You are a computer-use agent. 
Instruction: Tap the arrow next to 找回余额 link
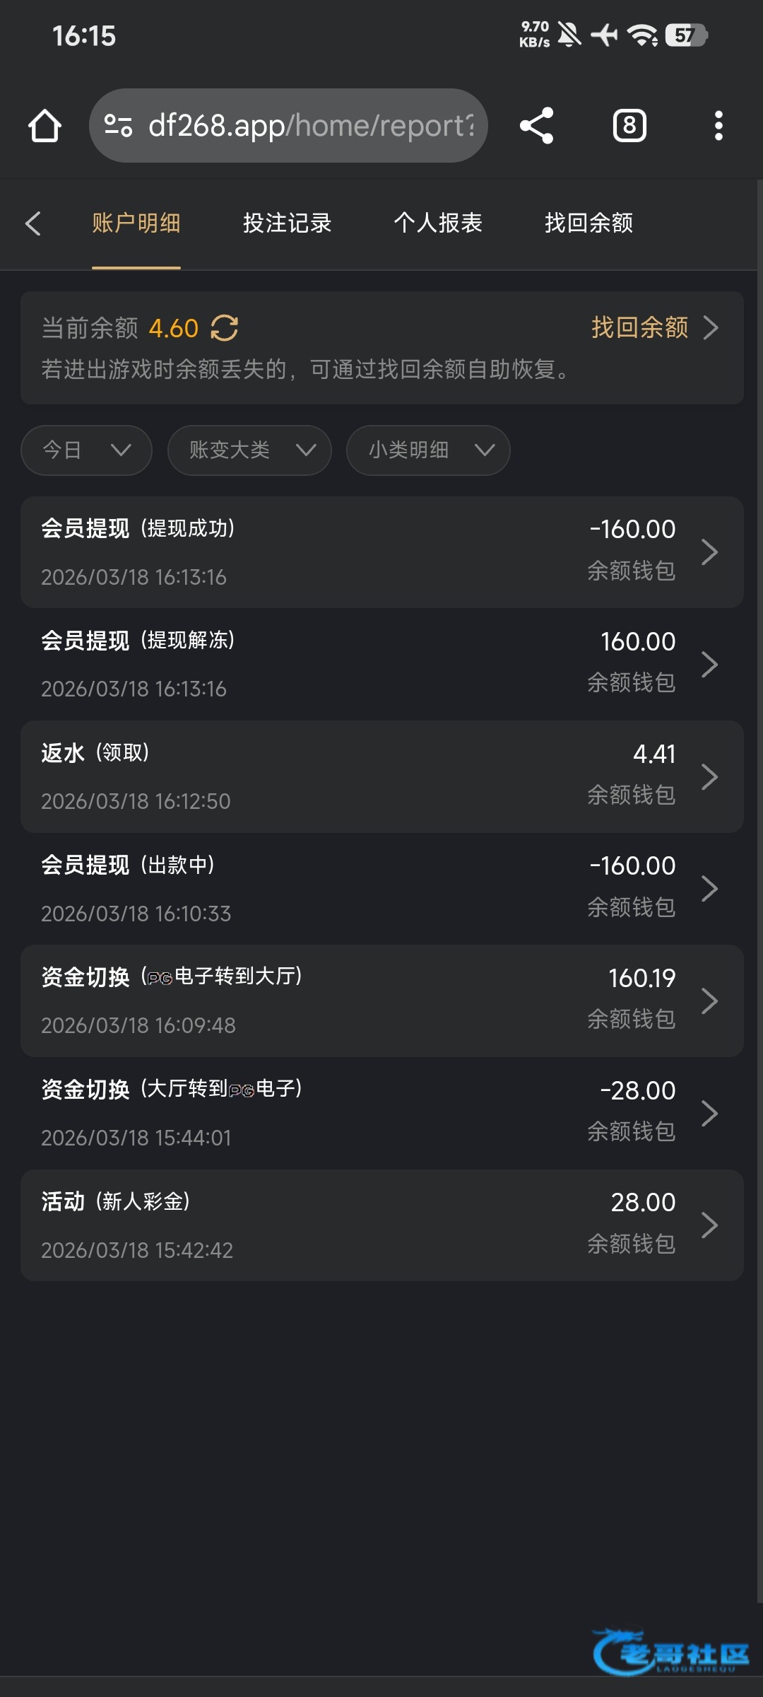pos(711,328)
